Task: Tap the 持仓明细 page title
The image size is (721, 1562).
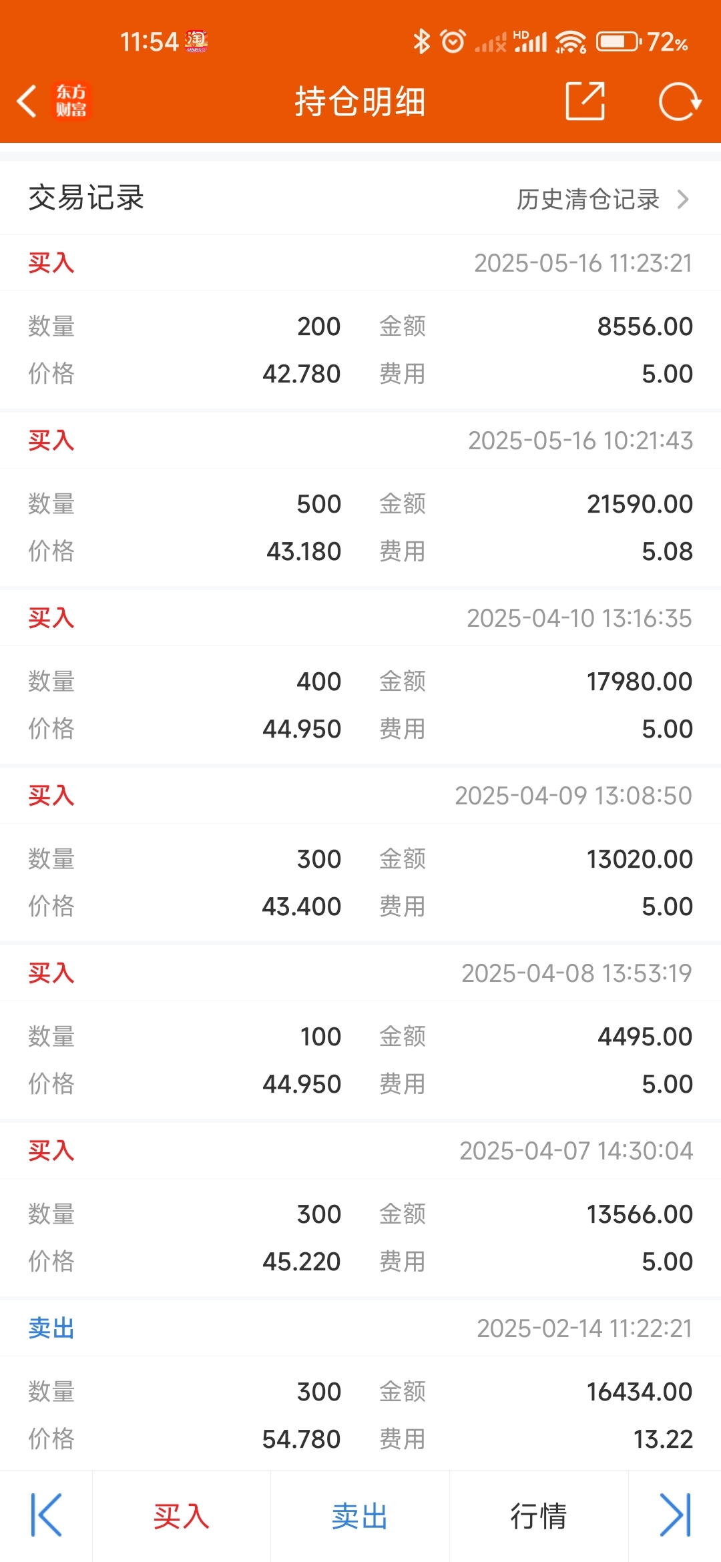Action: click(360, 101)
